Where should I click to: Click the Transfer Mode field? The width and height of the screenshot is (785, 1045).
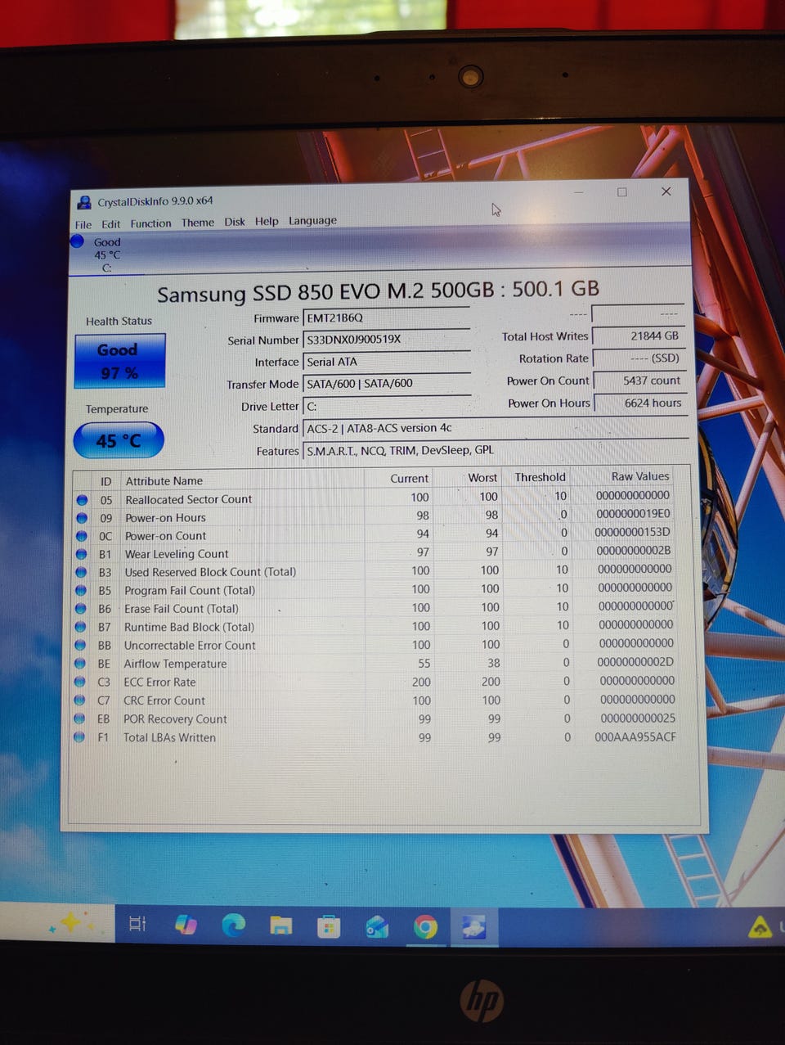point(386,383)
